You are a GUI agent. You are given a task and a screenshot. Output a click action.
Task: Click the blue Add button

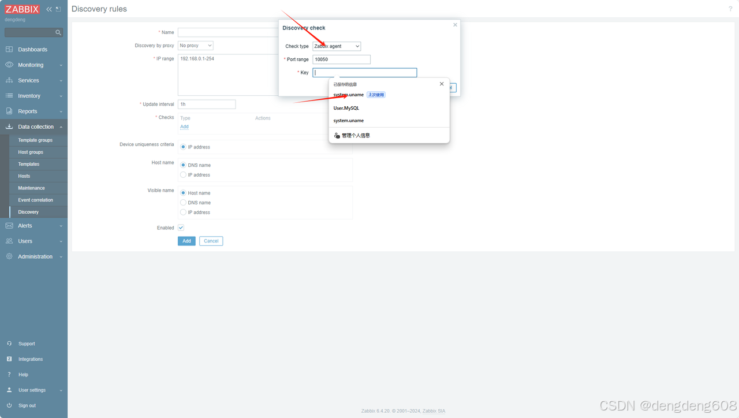186,241
